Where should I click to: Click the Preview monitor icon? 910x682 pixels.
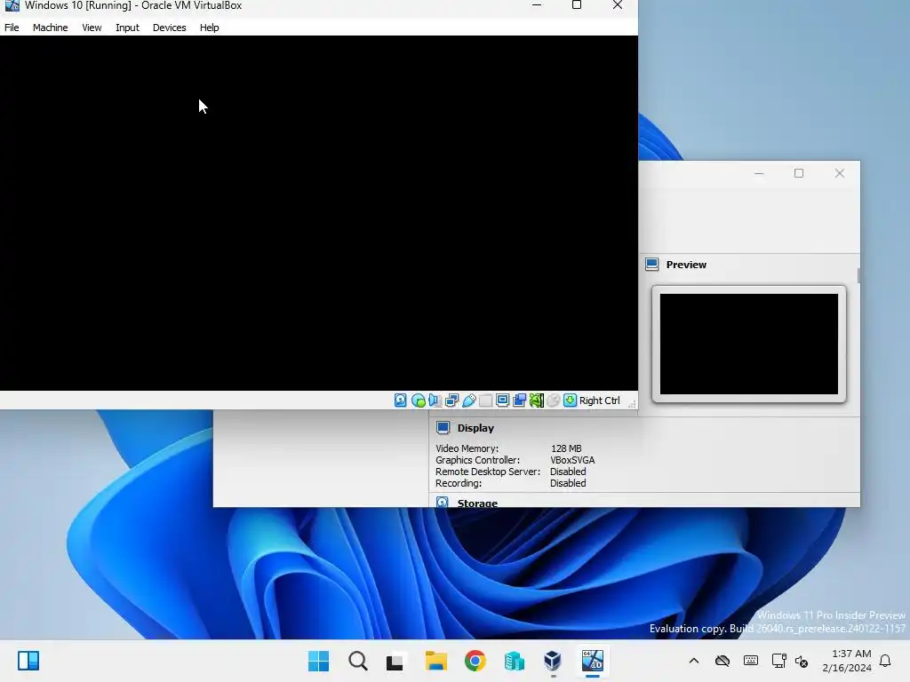pyautogui.click(x=651, y=265)
